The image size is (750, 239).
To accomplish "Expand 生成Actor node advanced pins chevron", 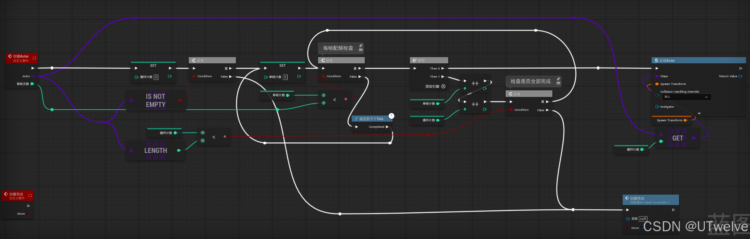I will (x=699, y=114).
